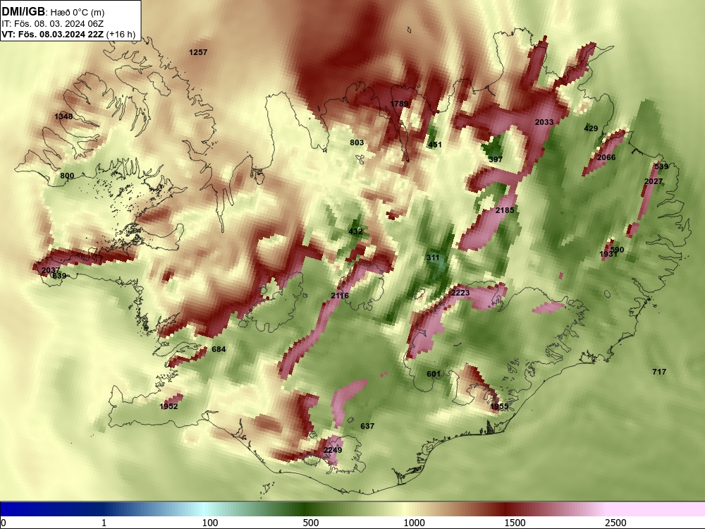Click the map value label '1931'
The width and height of the screenshot is (705, 529).
tap(608, 255)
